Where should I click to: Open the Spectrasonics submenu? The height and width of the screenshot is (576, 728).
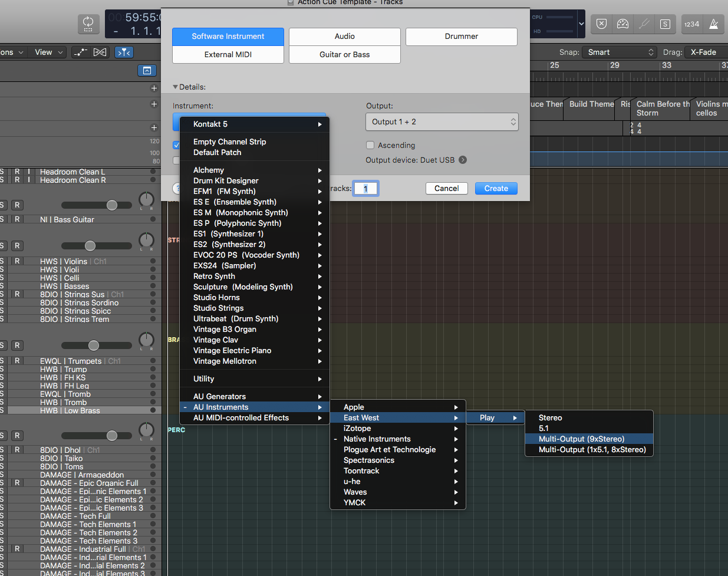click(x=398, y=460)
